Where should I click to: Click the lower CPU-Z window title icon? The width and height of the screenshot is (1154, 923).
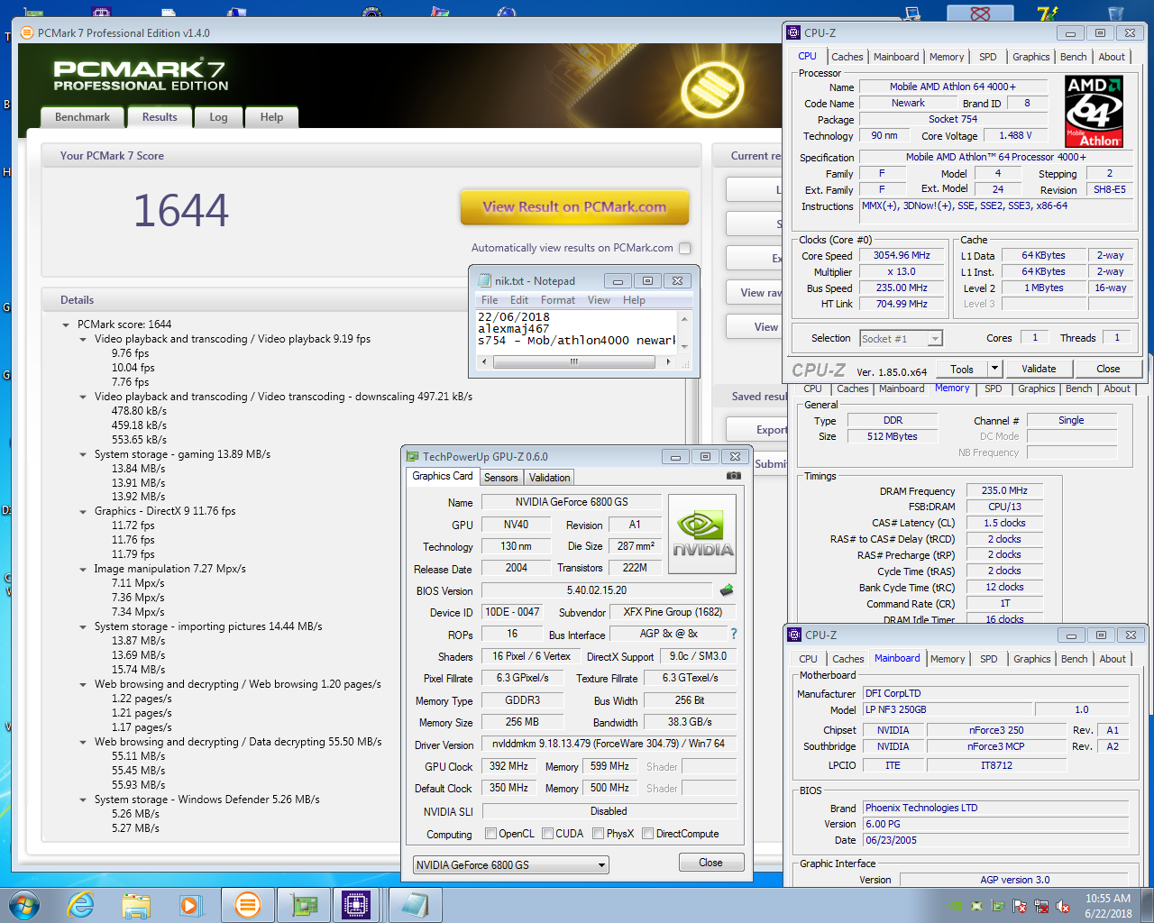794,635
